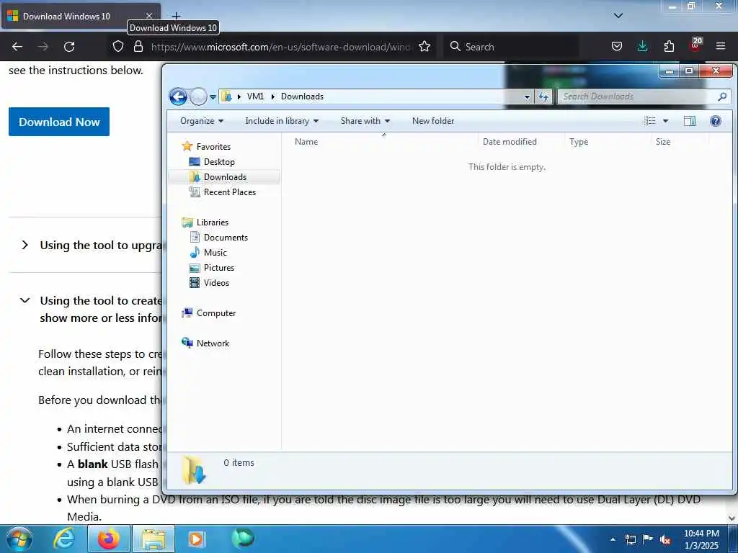The width and height of the screenshot is (738, 553).
Task: Open Explorer Help icon
Action: tap(716, 121)
